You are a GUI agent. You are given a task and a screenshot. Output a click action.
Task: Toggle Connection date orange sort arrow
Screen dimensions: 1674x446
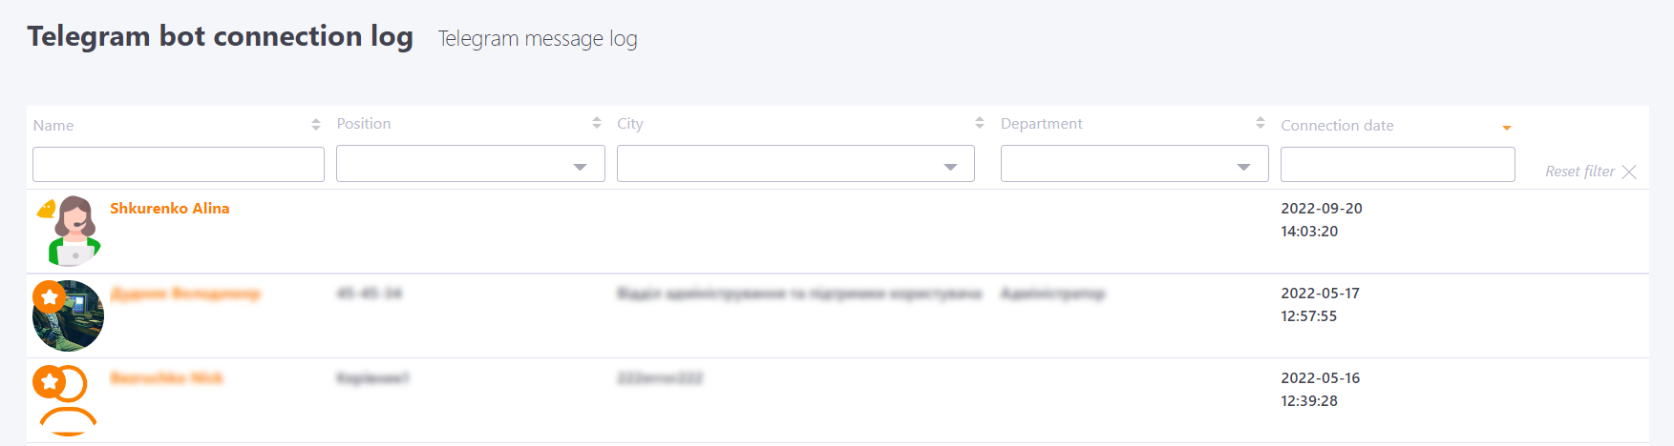1507,128
